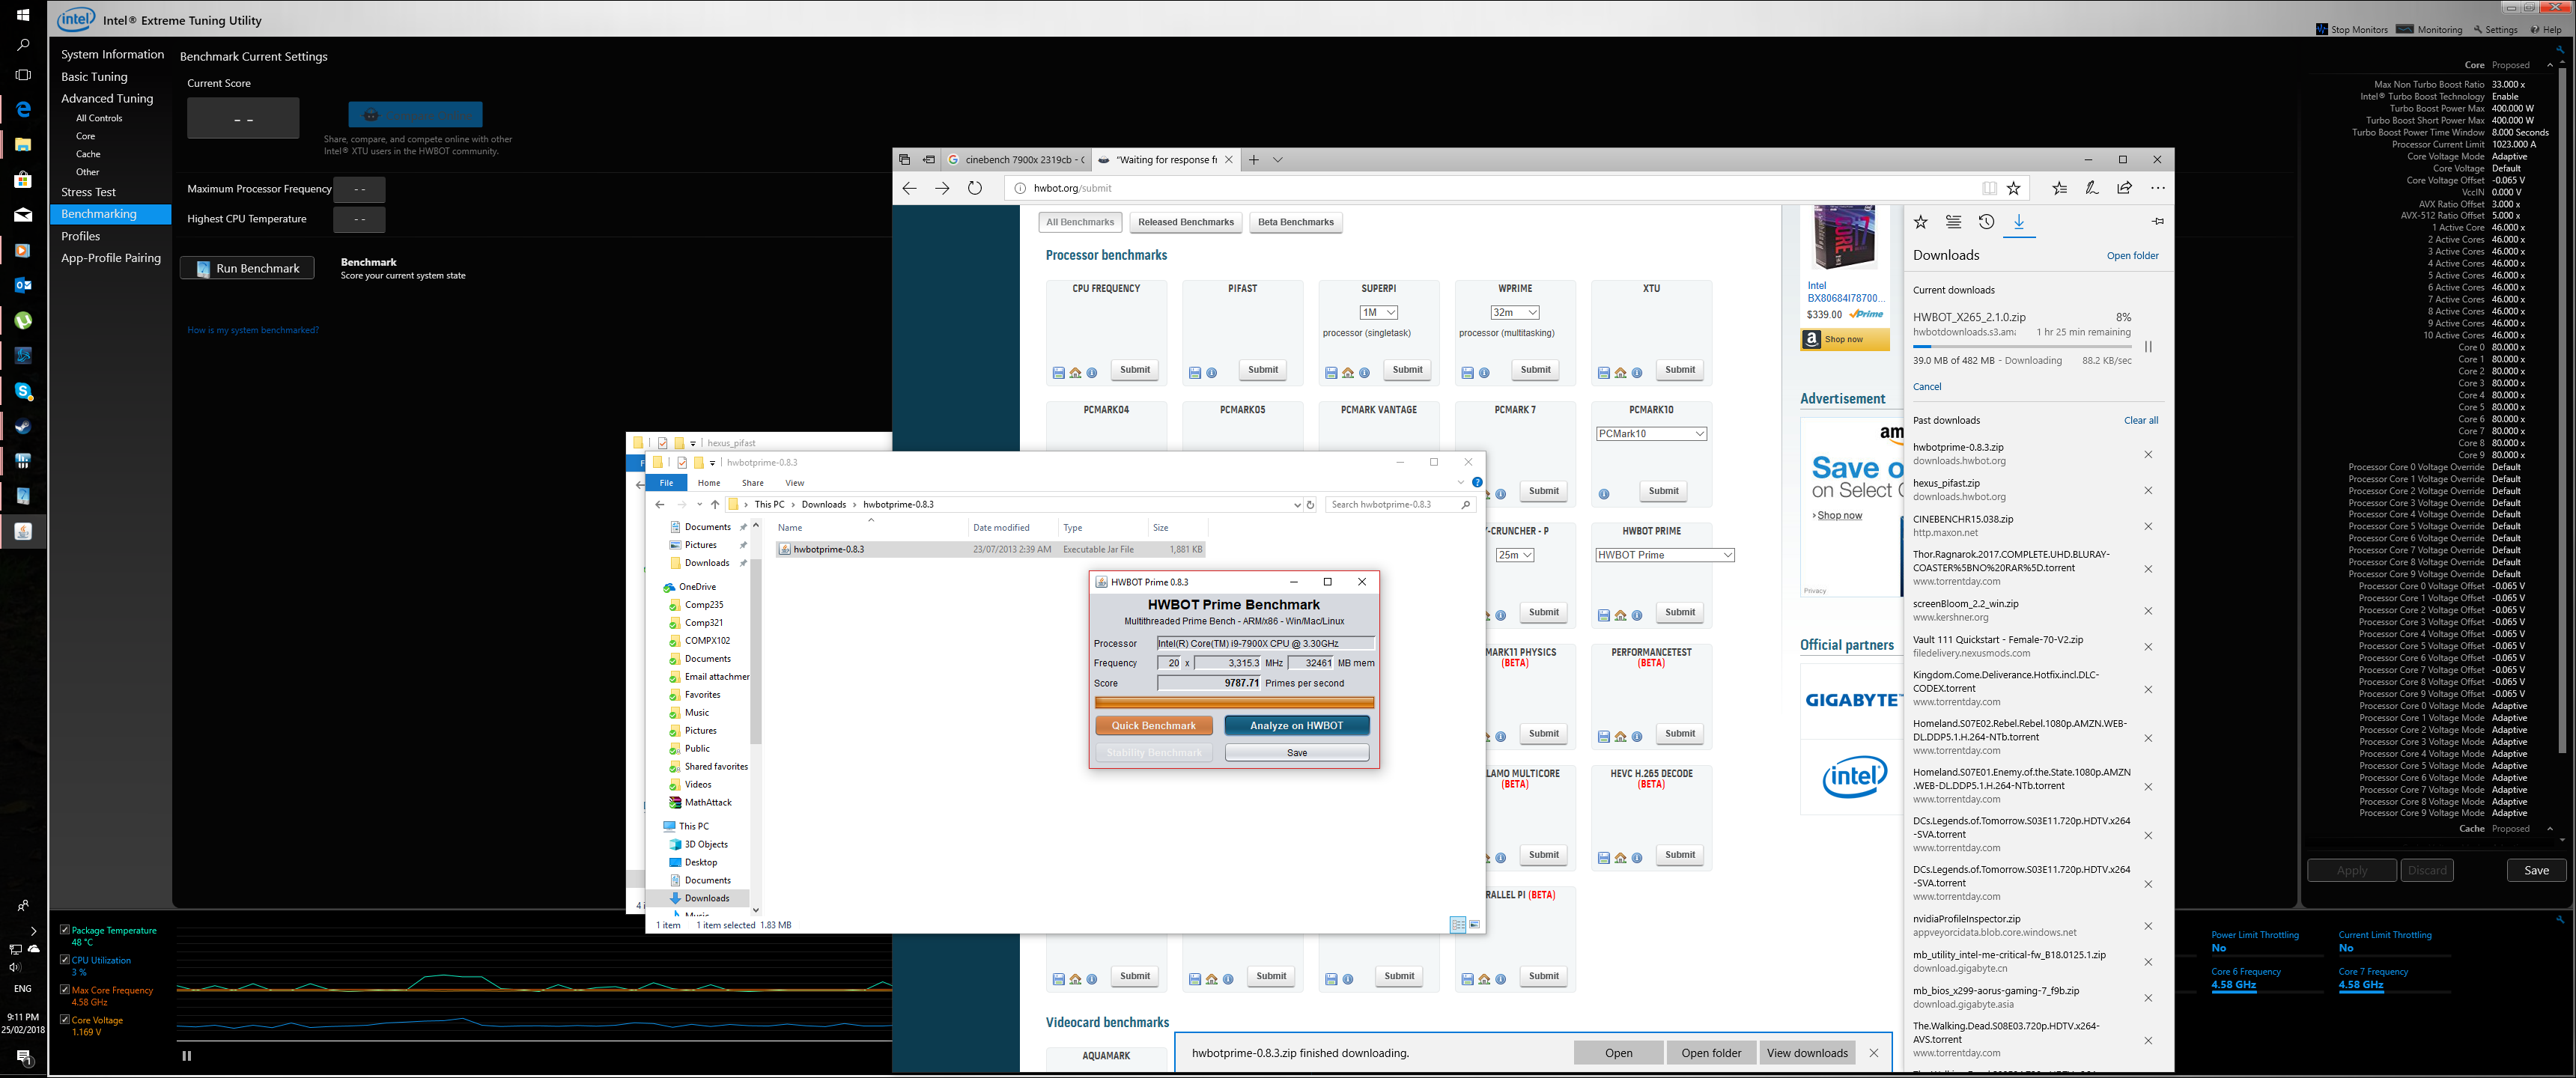The height and width of the screenshot is (1078, 2576).
Task: Open Edge reading view icon
Action: coord(1989,188)
